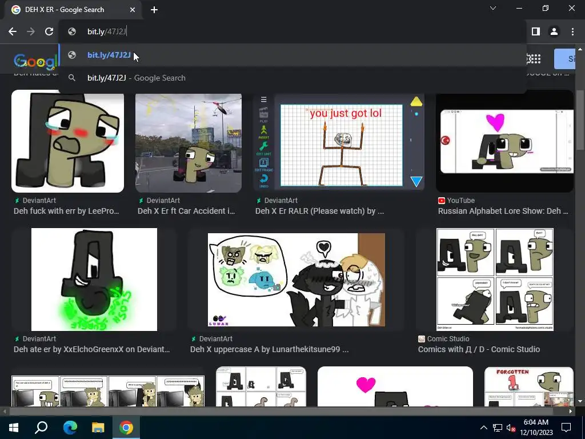585x439 pixels.
Task: Open File Explorer from the taskbar
Action: tap(98, 428)
